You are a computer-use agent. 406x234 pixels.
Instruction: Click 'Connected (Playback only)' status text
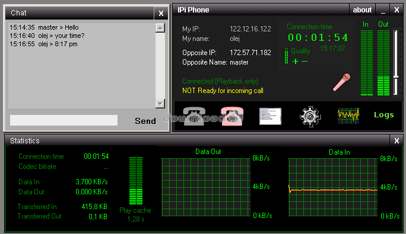click(220, 81)
